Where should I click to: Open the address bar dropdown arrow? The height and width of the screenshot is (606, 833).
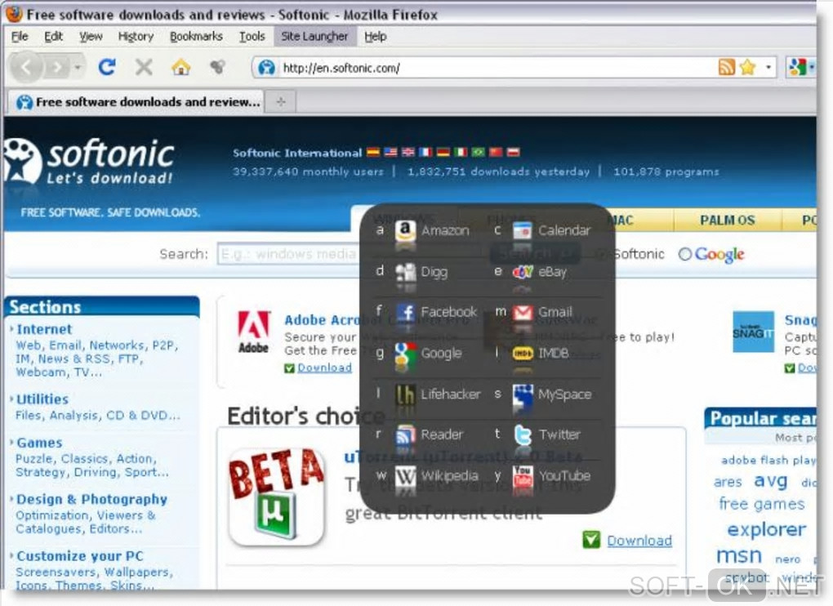point(768,67)
